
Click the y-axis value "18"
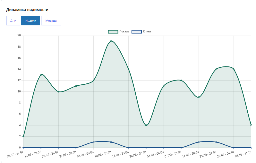19,47
